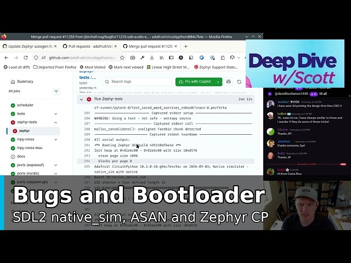
Task: Click the Firefox logo in the title bar
Action: point(3,37)
